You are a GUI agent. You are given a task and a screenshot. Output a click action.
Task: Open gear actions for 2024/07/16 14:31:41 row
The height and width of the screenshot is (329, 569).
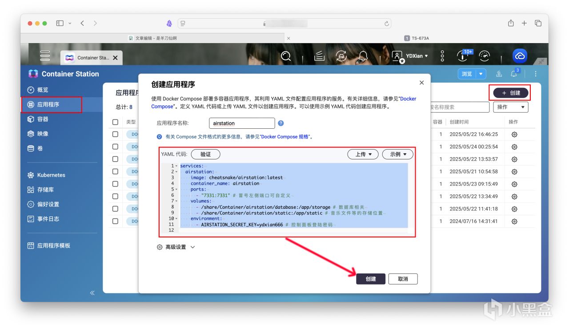coord(514,221)
